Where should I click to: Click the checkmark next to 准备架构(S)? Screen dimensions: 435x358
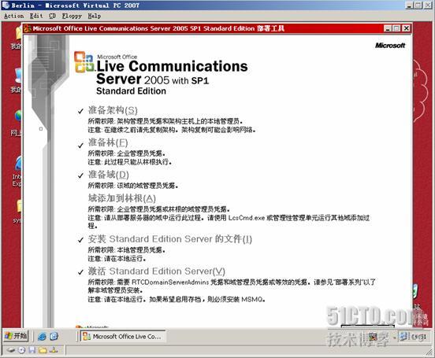coord(80,111)
